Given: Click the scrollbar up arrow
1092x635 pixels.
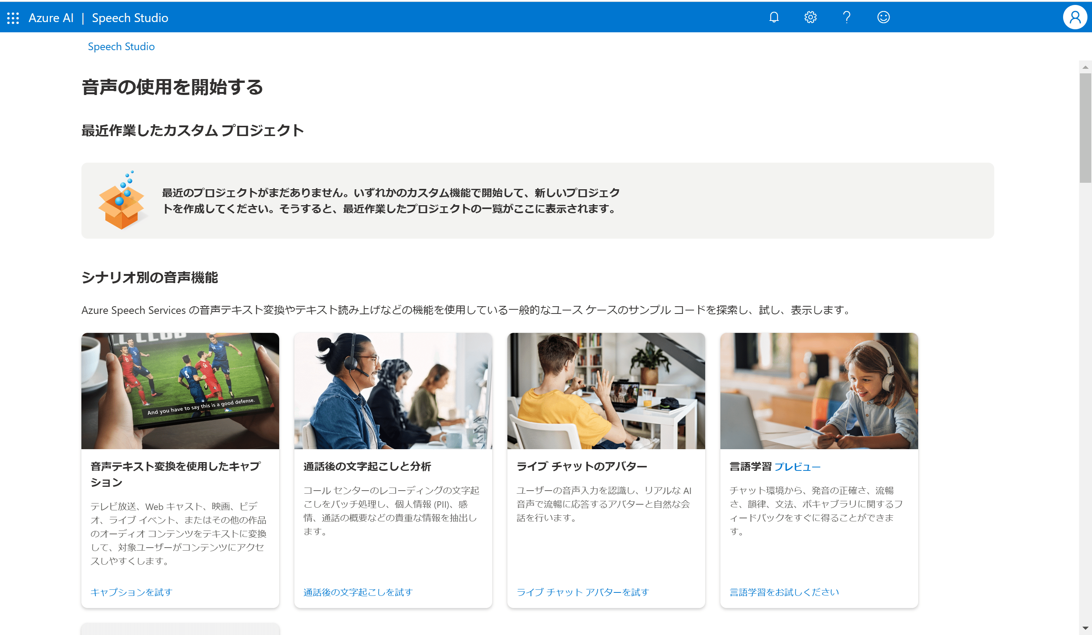Looking at the screenshot, I should pyautogui.click(x=1085, y=67).
